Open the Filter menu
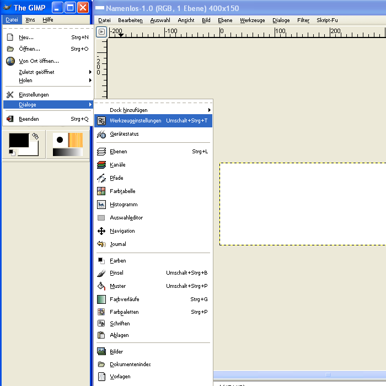386x386 pixels. pos(303,20)
